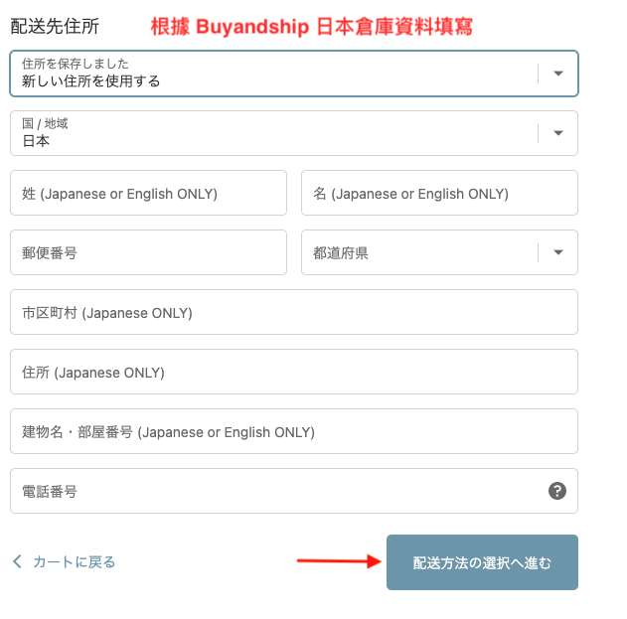Focus the 姓 last name field
The height and width of the screenshot is (619, 627).
[148, 194]
